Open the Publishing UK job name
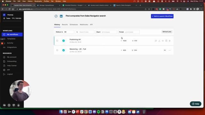 [75, 39]
